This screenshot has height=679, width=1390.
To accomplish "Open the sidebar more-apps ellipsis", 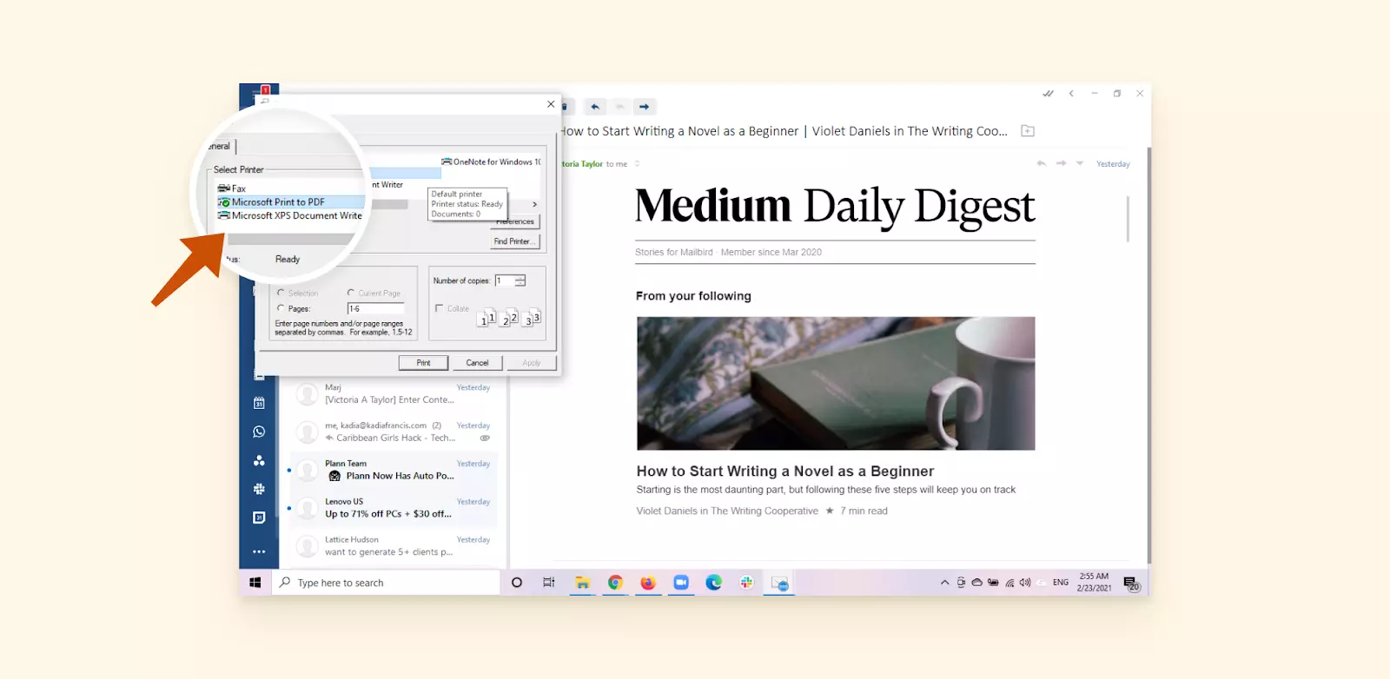I will (x=259, y=551).
